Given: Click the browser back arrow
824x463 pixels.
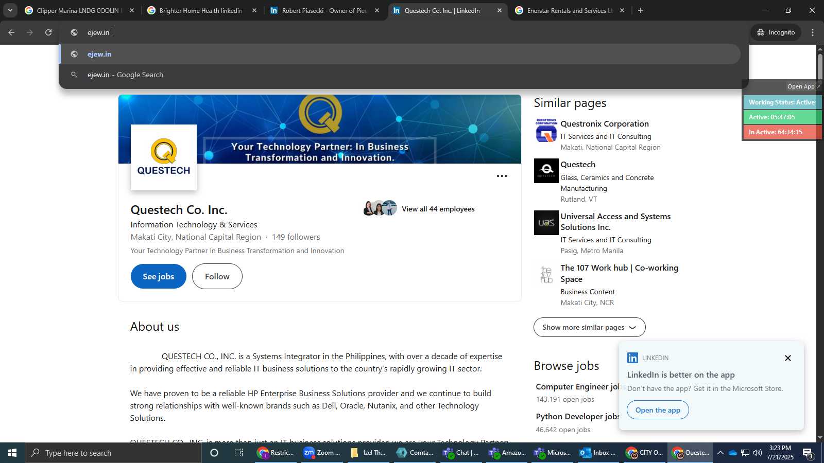Looking at the screenshot, I should [x=11, y=32].
